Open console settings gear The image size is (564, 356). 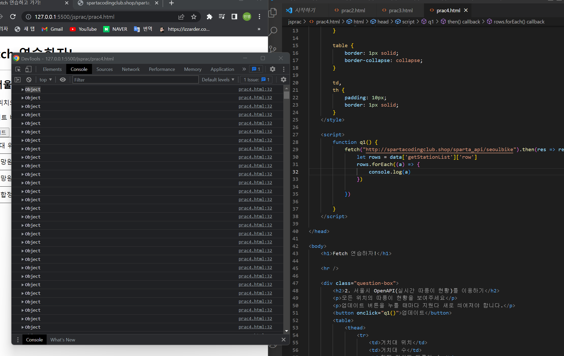click(284, 79)
